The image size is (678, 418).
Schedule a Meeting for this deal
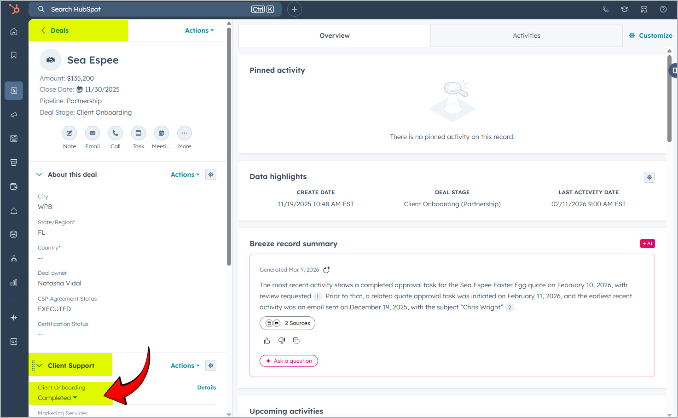(x=162, y=133)
